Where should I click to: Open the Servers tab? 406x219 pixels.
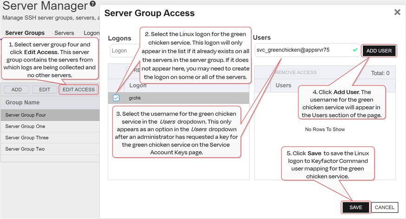(x=64, y=33)
